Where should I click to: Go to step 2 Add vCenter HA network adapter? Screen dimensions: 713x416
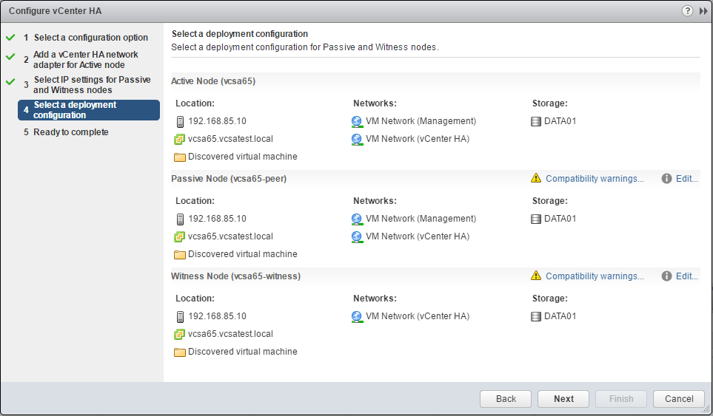(x=85, y=60)
